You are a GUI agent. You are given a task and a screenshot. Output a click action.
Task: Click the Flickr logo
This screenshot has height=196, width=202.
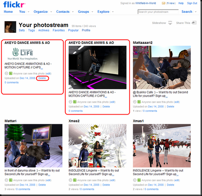click(x=14, y=4)
